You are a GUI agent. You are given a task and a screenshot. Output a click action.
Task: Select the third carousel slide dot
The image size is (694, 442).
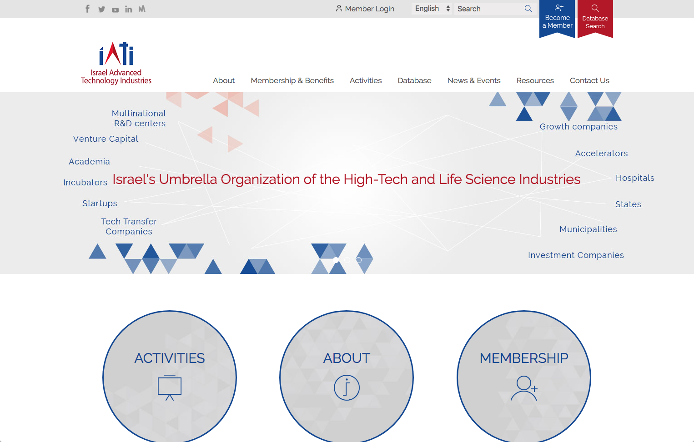[x=359, y=260]
